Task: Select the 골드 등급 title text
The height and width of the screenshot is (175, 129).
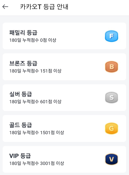Action: pos(21,125)
